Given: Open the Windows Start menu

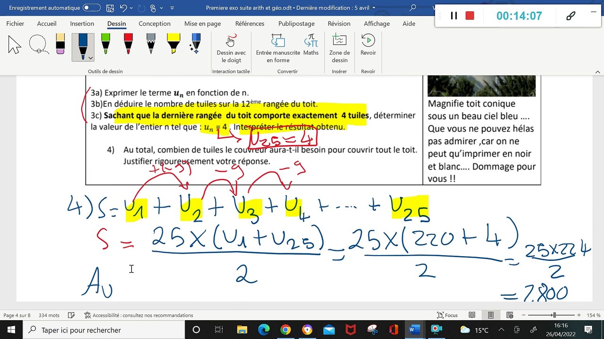Looking at the screenshot, I should (11, 330).
